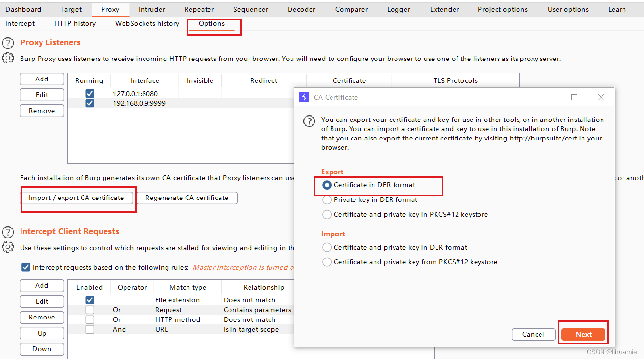Open the Decoder tab
This screenshot has height=359, width=644.
click(301, 9)
